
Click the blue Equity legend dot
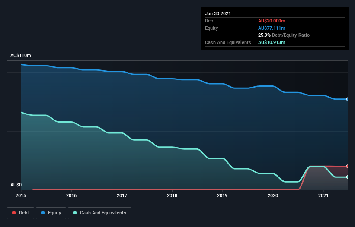click(x=42, y=213)
